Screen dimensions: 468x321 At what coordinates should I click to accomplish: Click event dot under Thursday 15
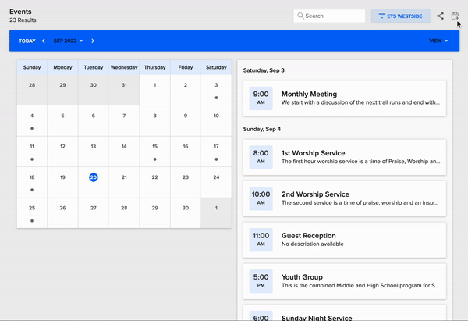[x=154, y=159]
